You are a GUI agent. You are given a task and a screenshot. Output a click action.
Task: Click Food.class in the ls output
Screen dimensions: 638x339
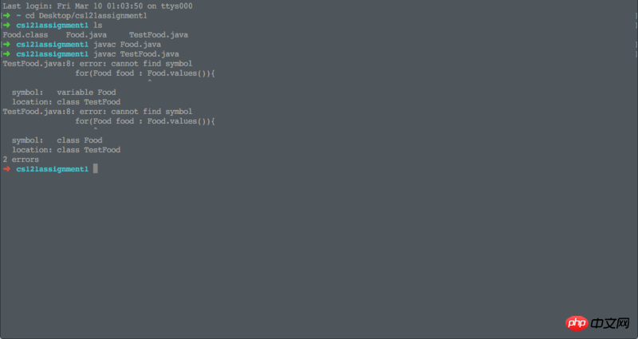pyautogui.click(x=26, y=35)
